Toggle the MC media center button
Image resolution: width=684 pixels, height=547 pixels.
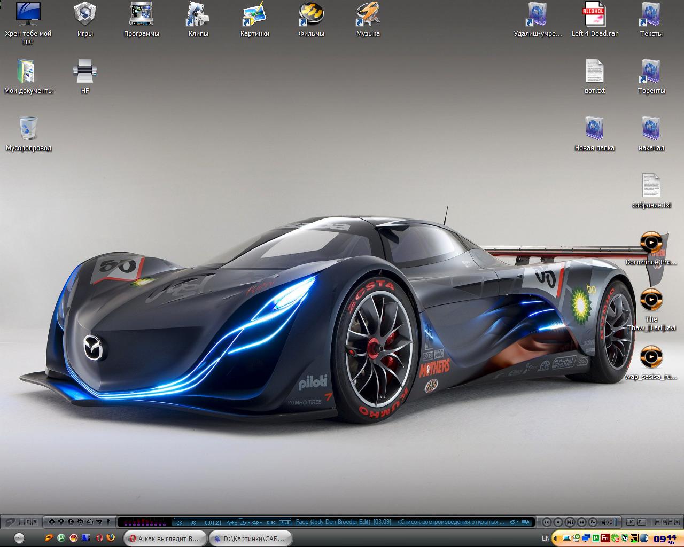(631, 522)
